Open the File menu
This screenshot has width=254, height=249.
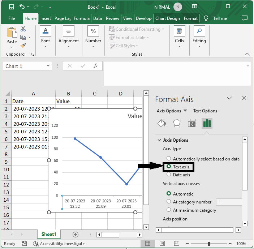[12, 18]
